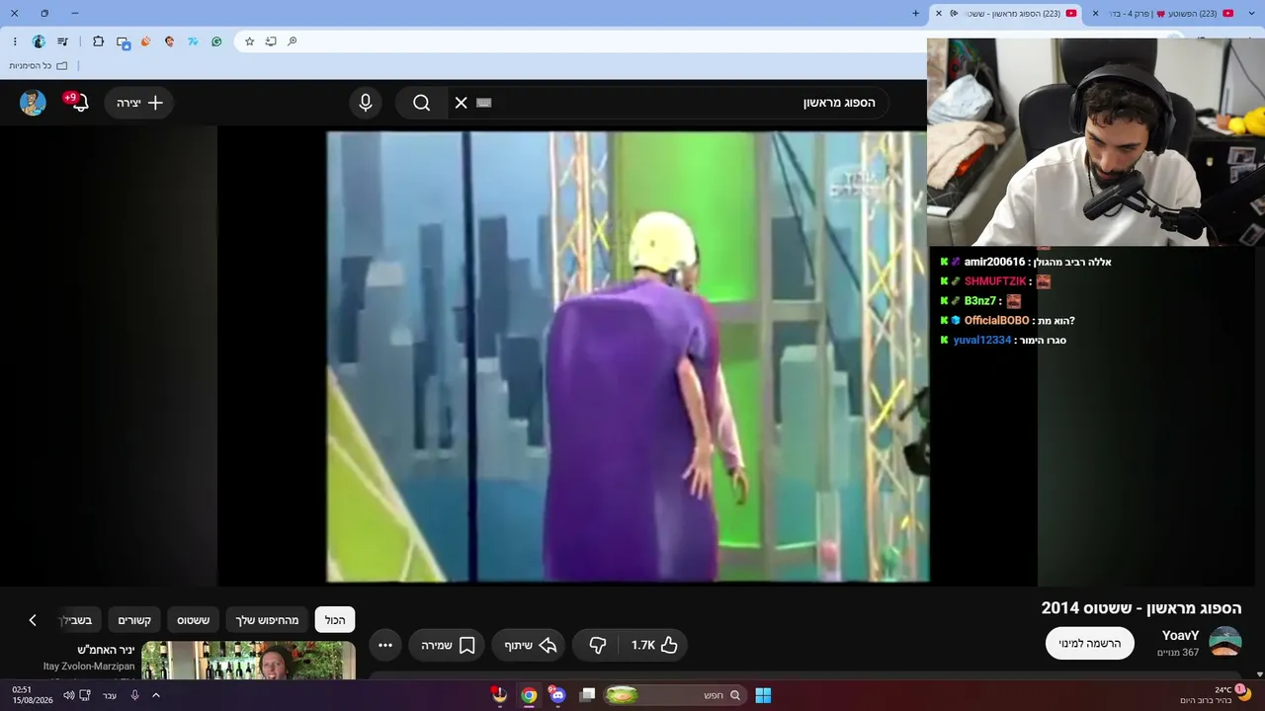Like the video with thumbs up

click(653, 645)
